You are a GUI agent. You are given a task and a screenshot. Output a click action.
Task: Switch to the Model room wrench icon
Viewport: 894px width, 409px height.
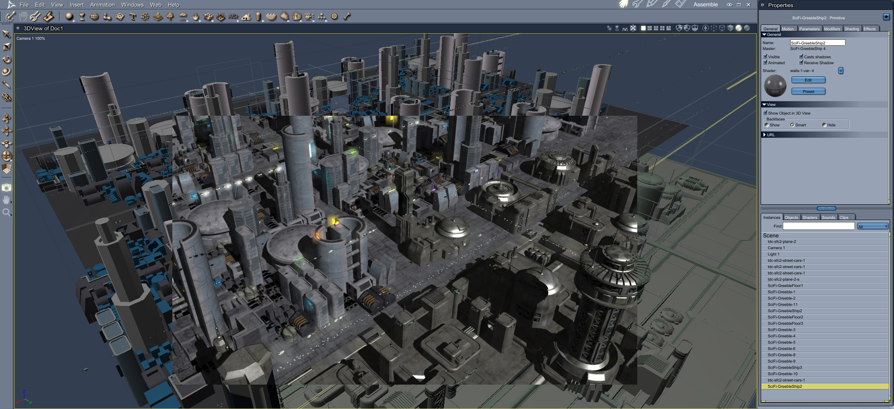pos(638,4)
